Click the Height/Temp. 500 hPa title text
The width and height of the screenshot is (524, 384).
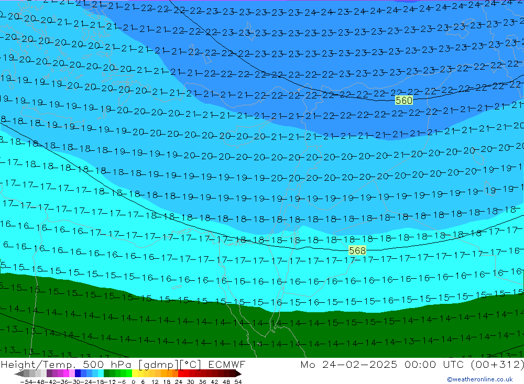[66, 364]
